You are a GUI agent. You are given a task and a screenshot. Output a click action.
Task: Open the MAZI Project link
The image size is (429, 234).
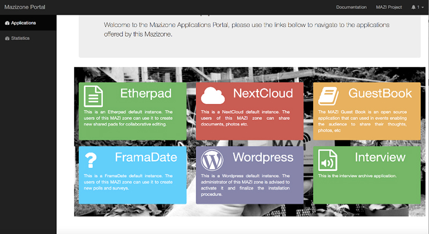[x=389, y=7]
